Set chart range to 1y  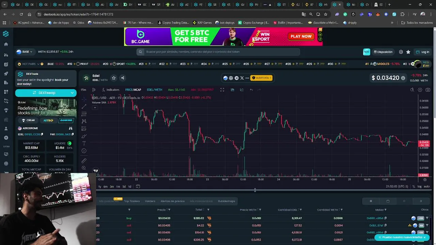99,186
